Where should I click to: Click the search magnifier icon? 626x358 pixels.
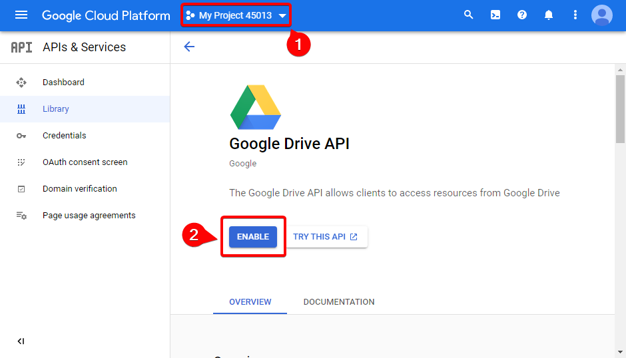469,15
